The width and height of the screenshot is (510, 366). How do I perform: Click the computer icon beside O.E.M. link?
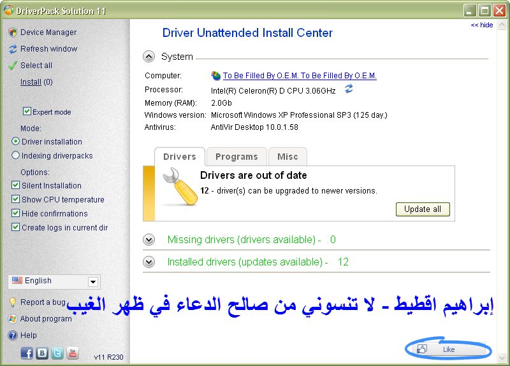tap(215, 76)
